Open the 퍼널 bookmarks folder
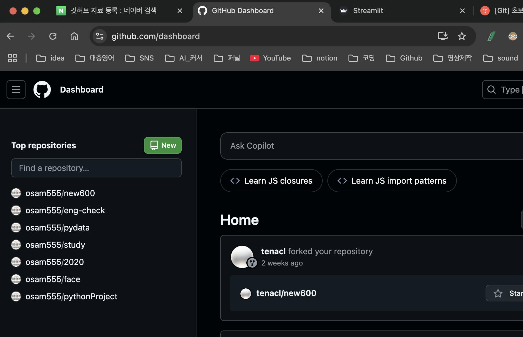The width and height of the screenshot is (523, 337). coord(227,58)
